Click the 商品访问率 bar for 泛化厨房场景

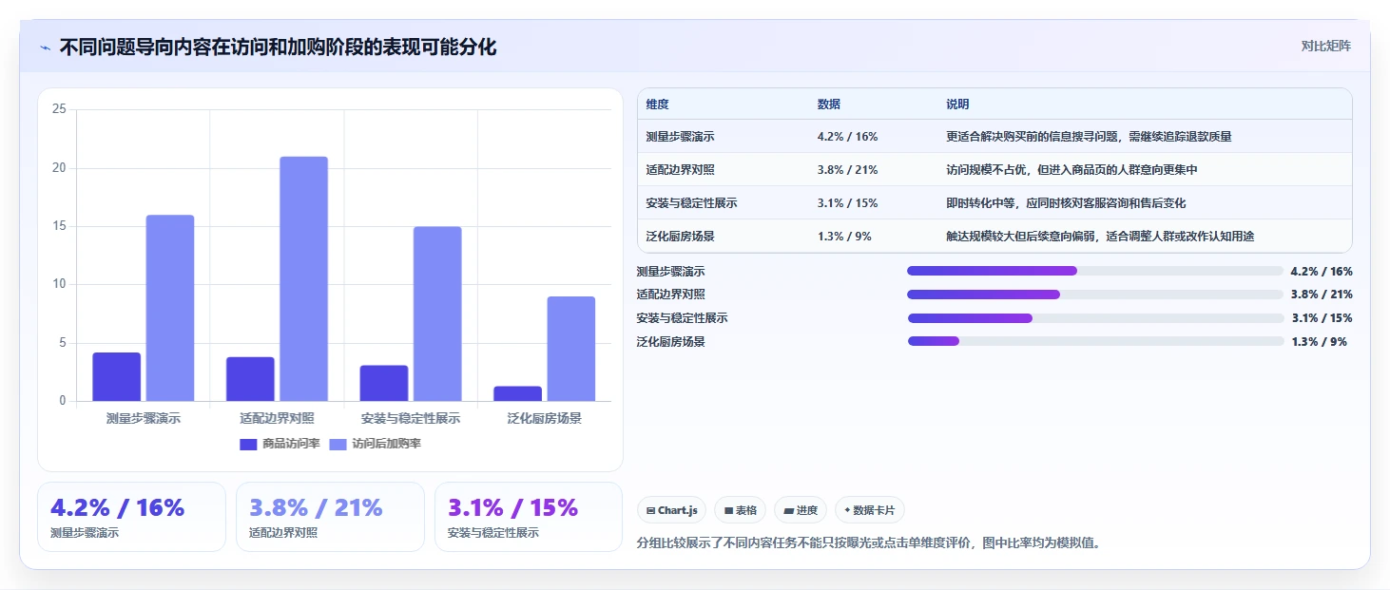518,393
